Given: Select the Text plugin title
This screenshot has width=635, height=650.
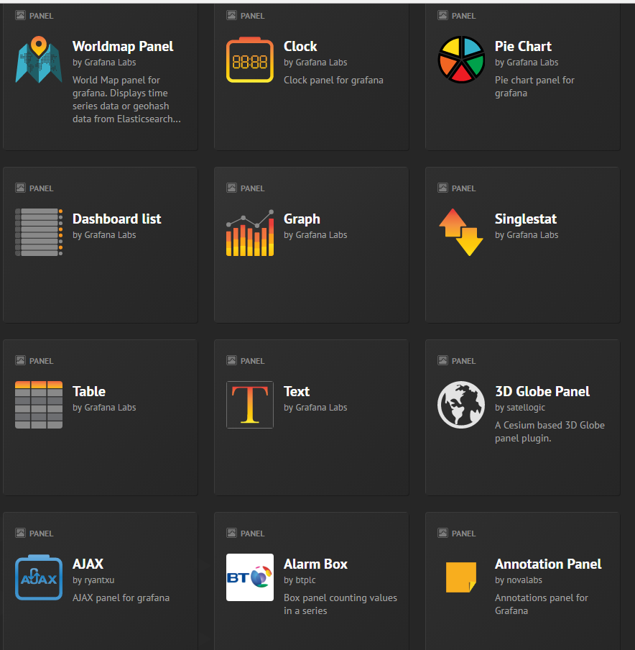Looking at the screenshot, I should [x=297, y=391].
